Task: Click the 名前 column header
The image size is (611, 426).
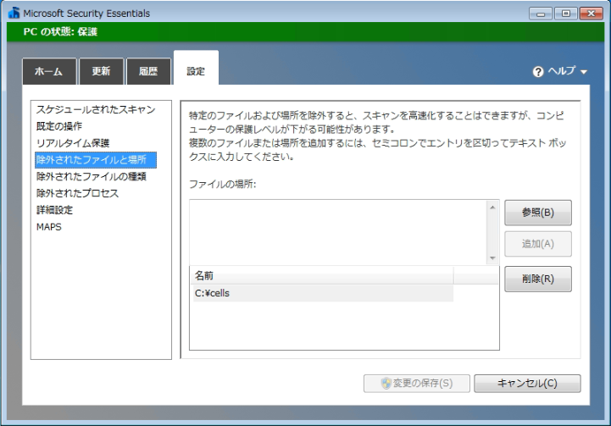Action: [x=323, y=276]
